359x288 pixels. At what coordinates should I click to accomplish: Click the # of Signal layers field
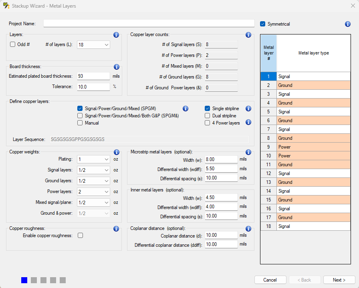(x=221, y=44)
